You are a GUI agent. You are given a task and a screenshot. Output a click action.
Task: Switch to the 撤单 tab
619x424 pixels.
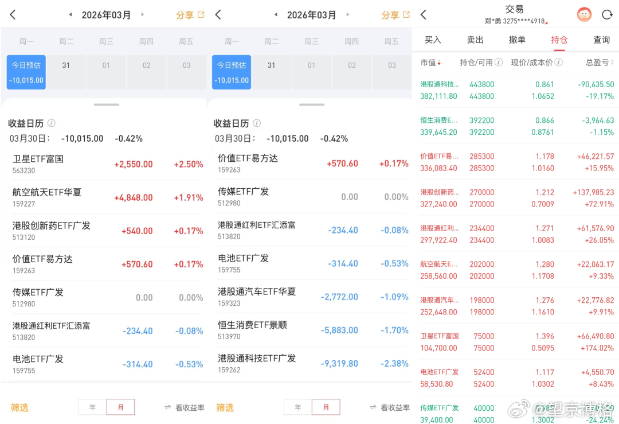(517, 40)
